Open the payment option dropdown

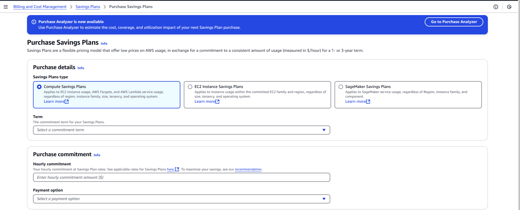pyautogui.click(x=181, y=199)
